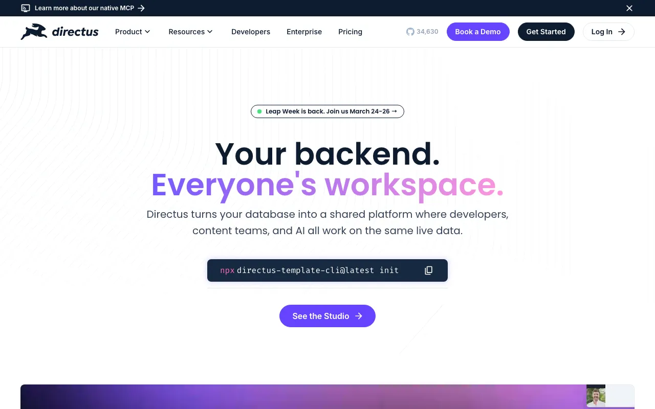Screen dimensions: 655x409
Task: Click the arrow inside the Log In button
Action: click(622, 31)
